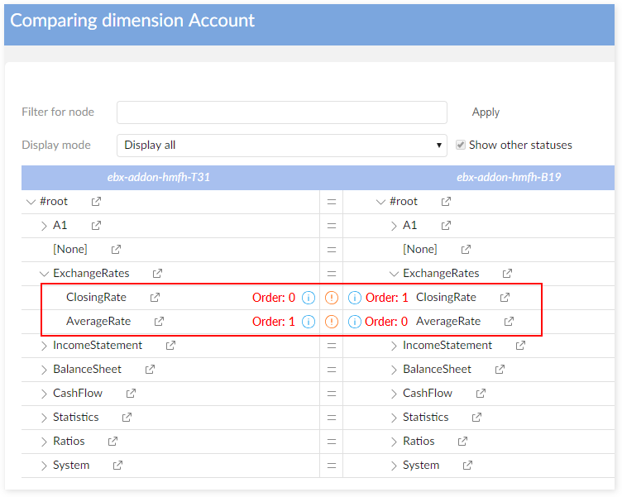Image resolution: width=622 pixels, height=497 pixels.
Task: Expand the left BalanceSheet node
Action: (44, 370)
